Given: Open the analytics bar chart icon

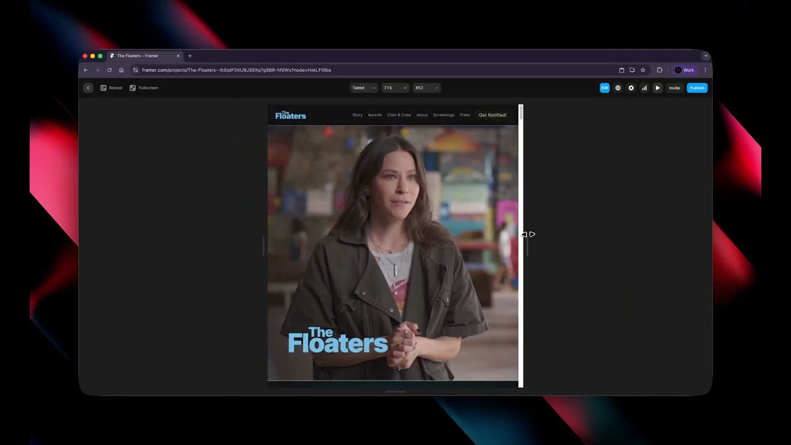Looking at the screenshot, I should click(x=644, y=88).
